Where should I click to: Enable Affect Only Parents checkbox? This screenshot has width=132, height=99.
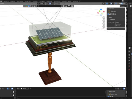[x=115, y=26]
